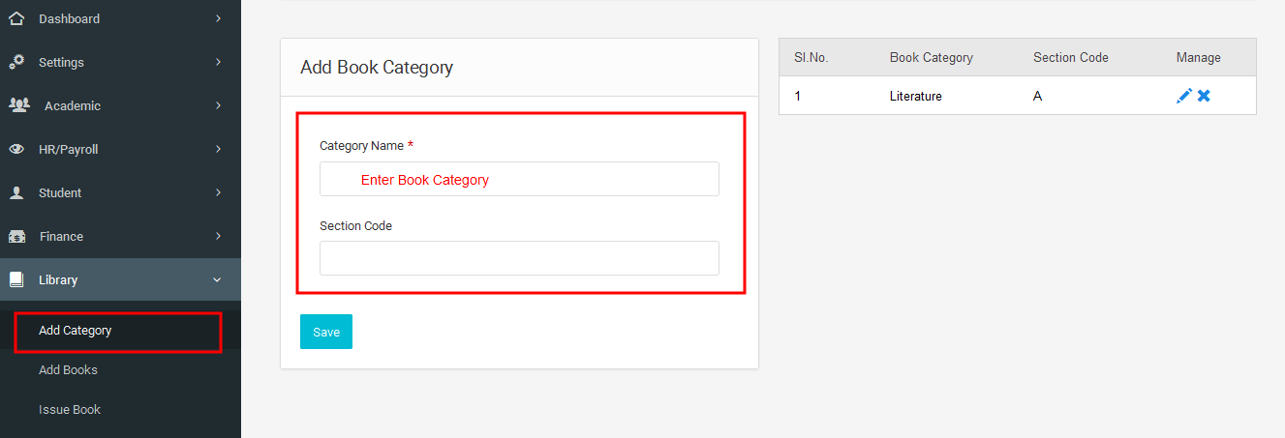Click the Settings gears icon
The width and height of the screenshot is (1285, 438).
tap(16, 62)
